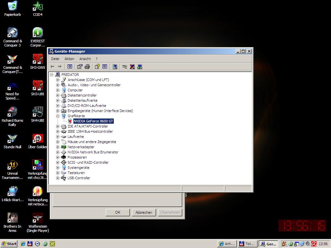Open the Aktion menu

pos(69,59)
